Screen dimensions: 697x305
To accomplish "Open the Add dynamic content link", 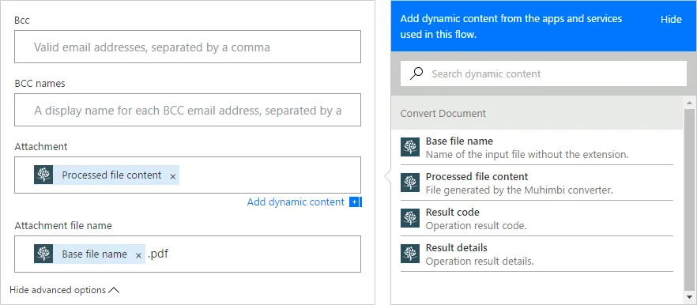I will [x=296, y=202].
